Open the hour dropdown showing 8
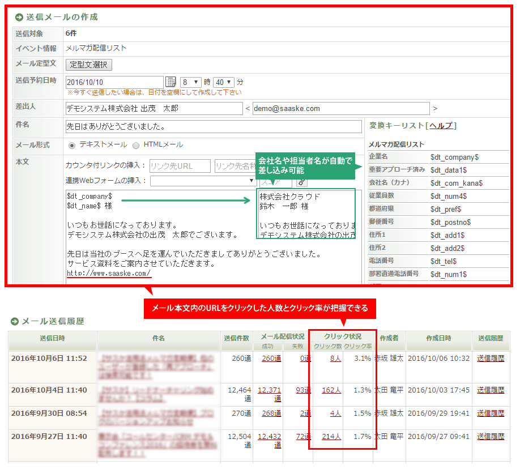Image resolution: width=520 pixels, height=469 pixels. [191, 82]
